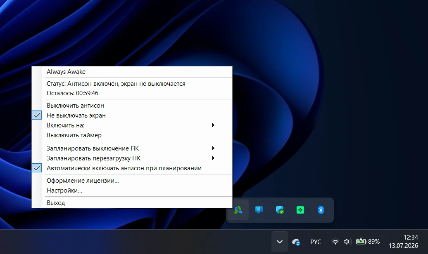This screenshot has width=428, height=254.
Task: Click the OneDrive cloud sync icon
Action: pos(296,242)
